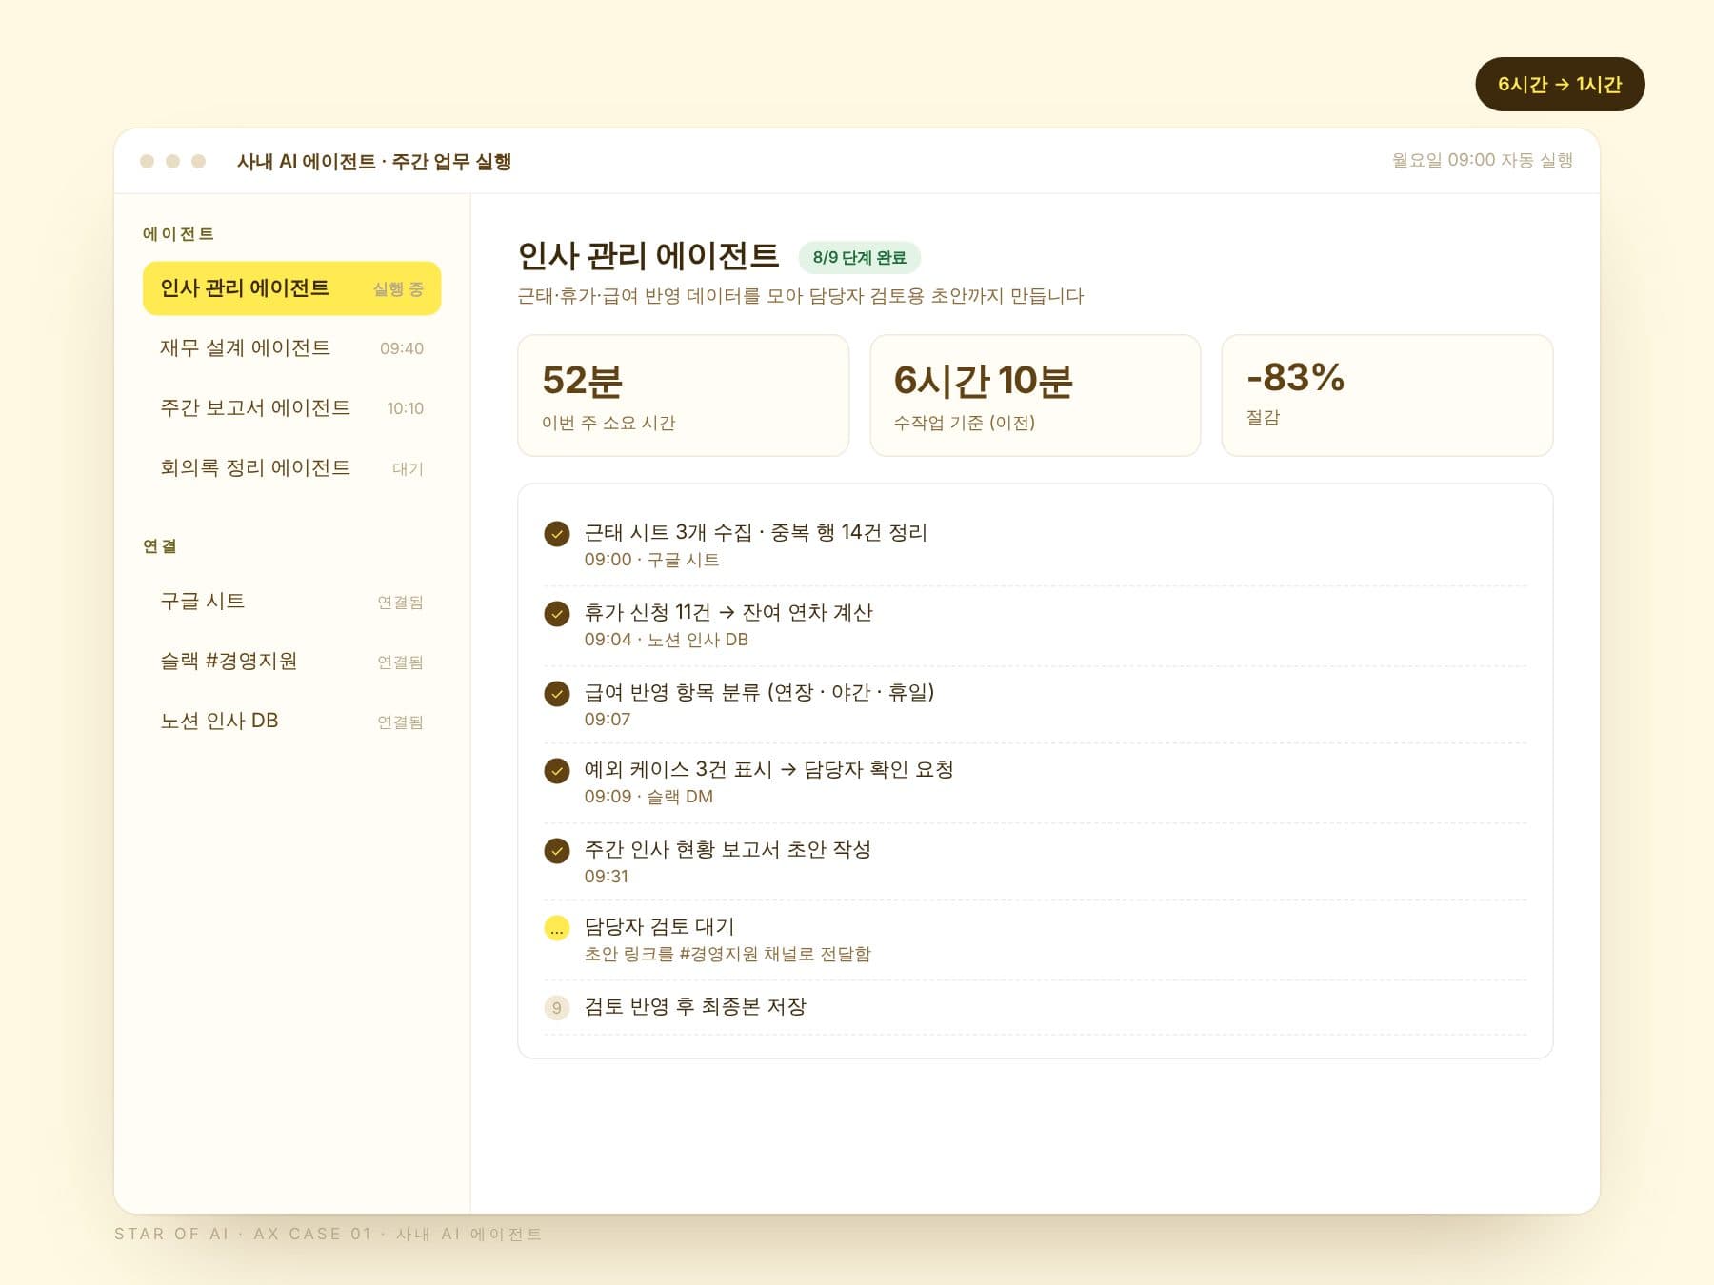
Task: Click the check icon for 근태 시트 3개 수집
Action: tap(557, 534)
